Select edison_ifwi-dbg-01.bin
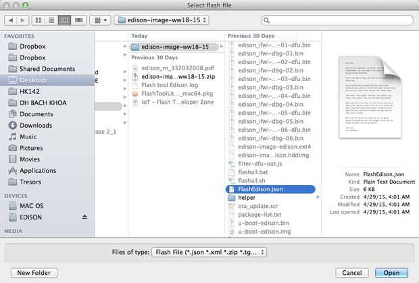Screen dimensions: 419x283 pos(272,53)
